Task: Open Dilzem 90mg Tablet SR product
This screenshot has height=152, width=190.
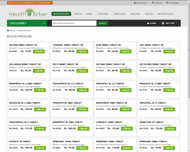Action: click(x=23, y=45)
